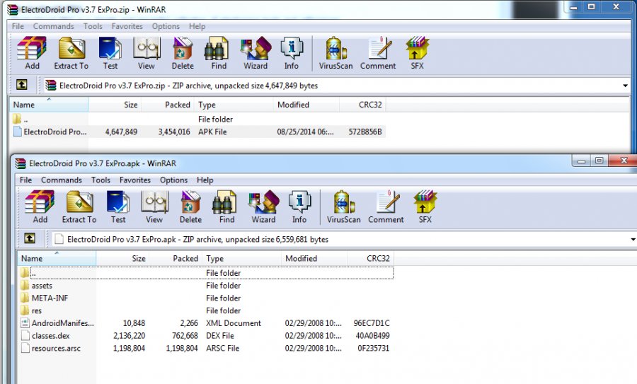Viewport: 637px width, 384px height.
Task: Click Delete icon in the ExPro.zip window
Action: pyautogui.click(x=183, y=53)
